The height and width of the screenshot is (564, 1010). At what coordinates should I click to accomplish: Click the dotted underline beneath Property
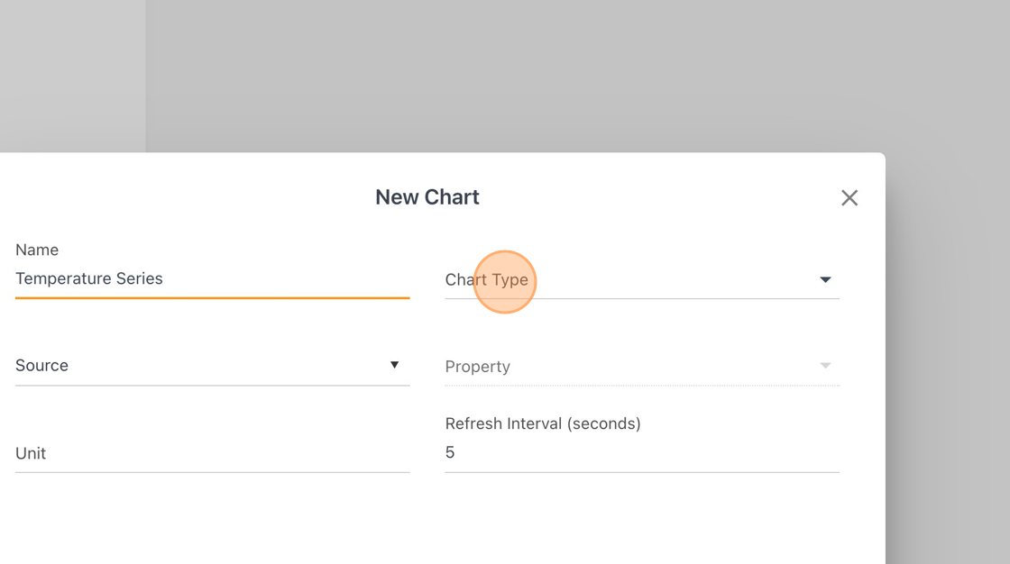(x=642, y=386)
